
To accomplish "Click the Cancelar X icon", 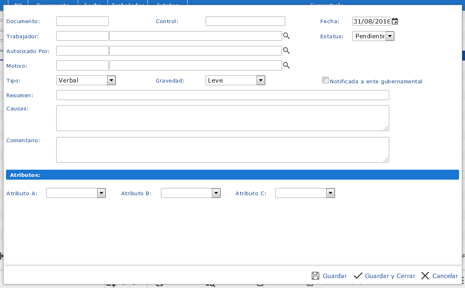I will tap(425, 276).
